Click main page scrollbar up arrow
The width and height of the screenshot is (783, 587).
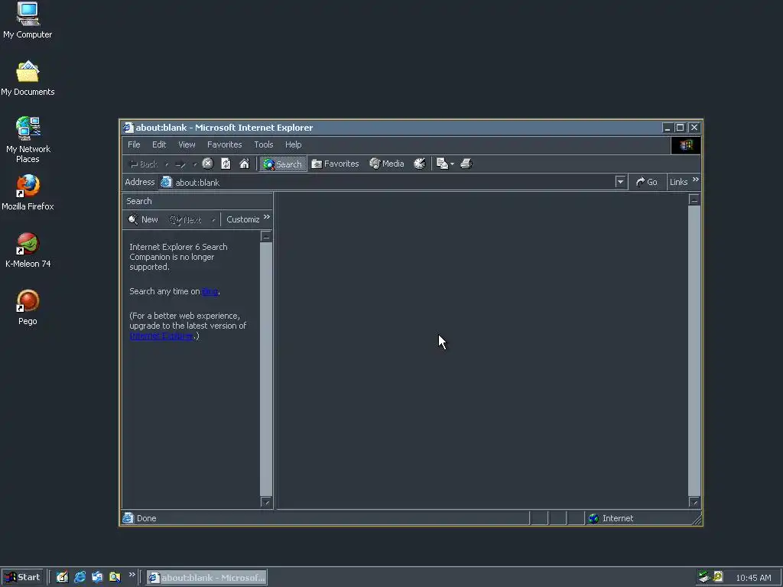click(694, 199)
